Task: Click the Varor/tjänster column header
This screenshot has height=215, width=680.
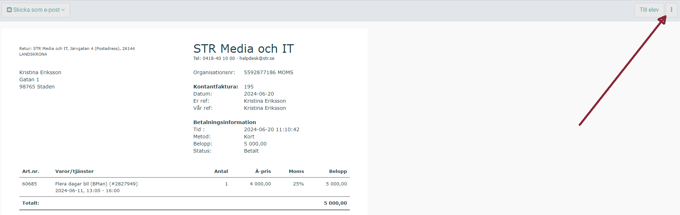Action: pos(74,172)
